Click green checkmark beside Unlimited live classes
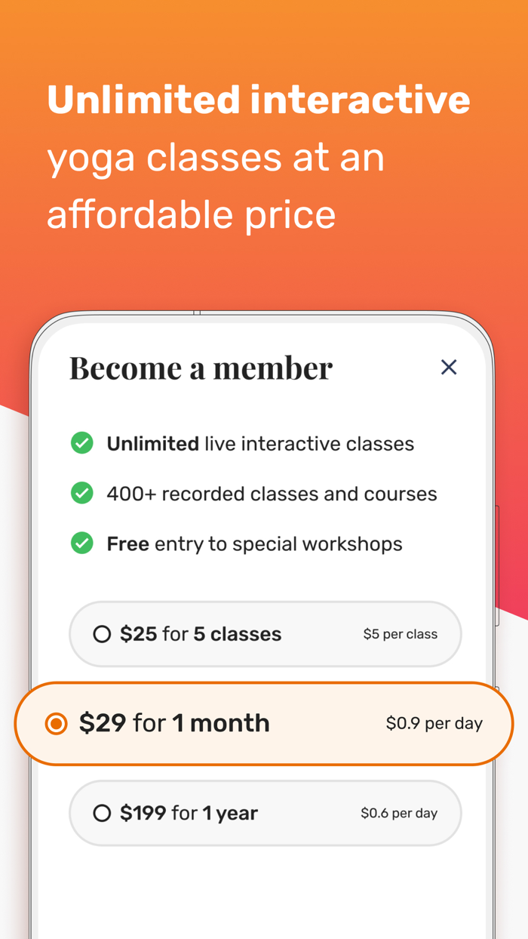The width and height of the screenshot is (528, 939). pyautogui.click(x=82, y=443)
